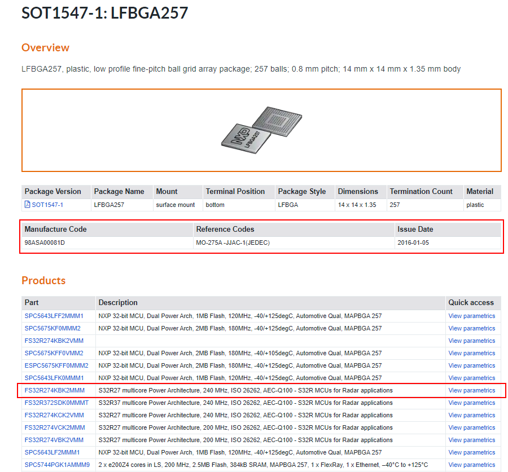
Task: Open part SPC5643LF2MMM1
Action: (x=51, y=452)
